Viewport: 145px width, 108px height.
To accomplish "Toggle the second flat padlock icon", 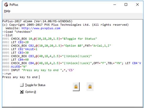I will [x=90, y=87].
